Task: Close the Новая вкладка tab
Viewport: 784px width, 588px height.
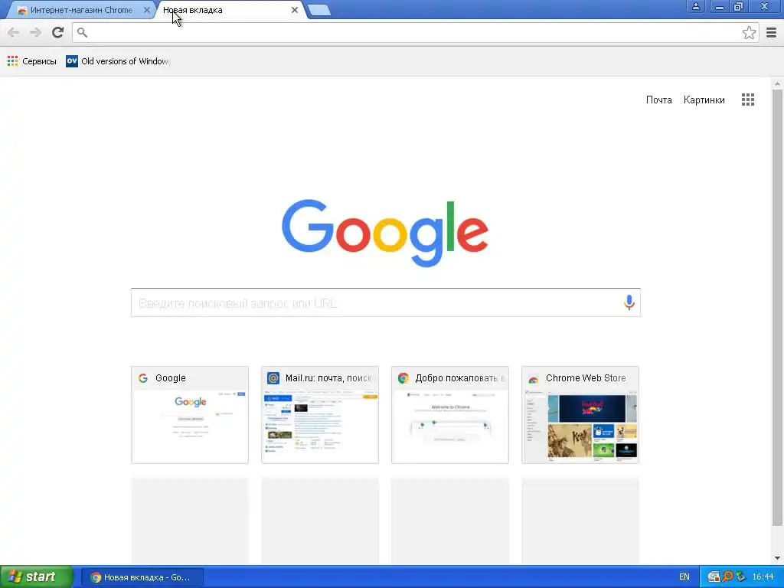Action: point(295,10)
